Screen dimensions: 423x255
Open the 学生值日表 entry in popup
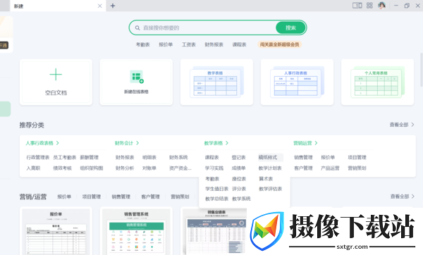point(216,189)
